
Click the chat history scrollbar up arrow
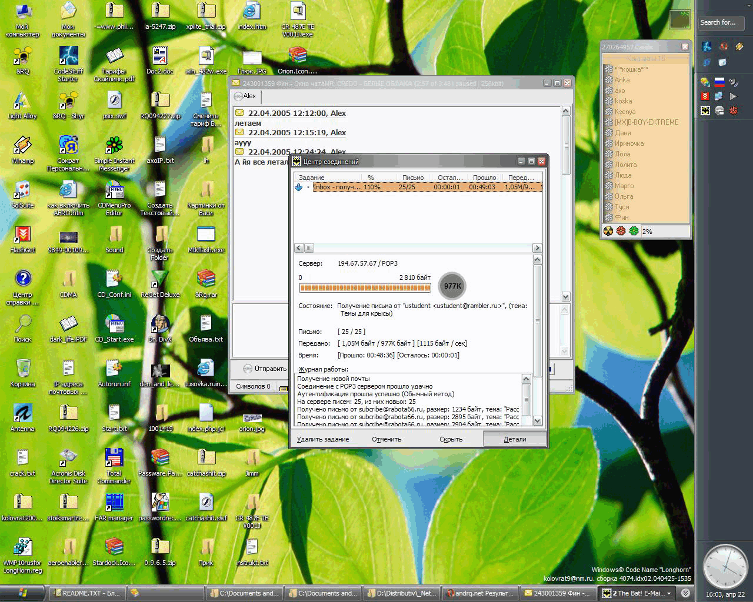566,111
